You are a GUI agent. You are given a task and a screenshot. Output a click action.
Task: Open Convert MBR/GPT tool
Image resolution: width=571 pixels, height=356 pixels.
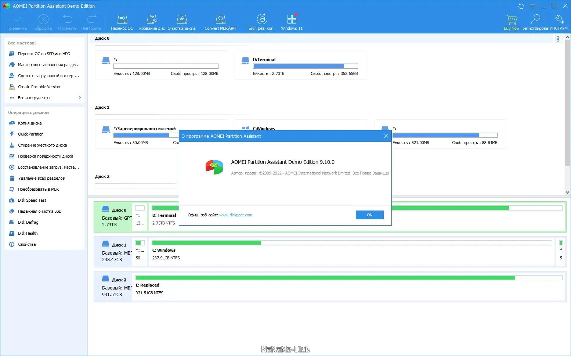pos(220,22)
